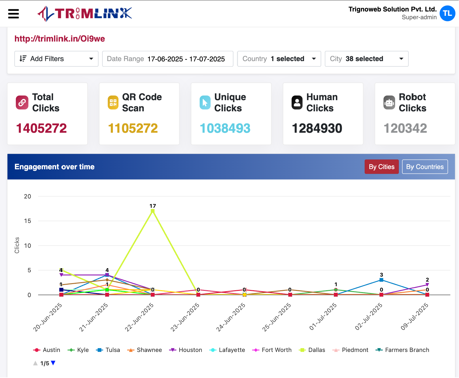Click the Trimlinx logo
This screenshot has height=378, width=459.
point(84,13)
